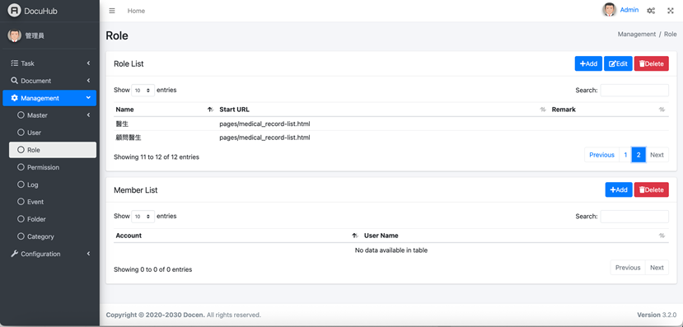Click the 管理員 sidebar avatar picture
This screenshot has height=327, width=683.
pos(14,35)
